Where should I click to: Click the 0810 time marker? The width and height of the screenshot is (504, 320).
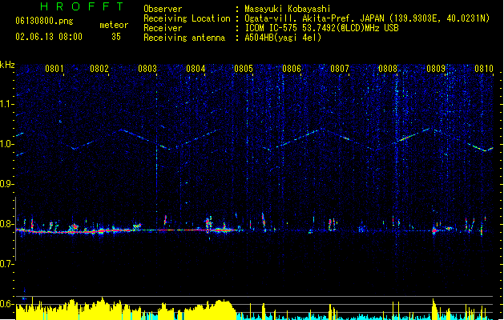[484, 69]
